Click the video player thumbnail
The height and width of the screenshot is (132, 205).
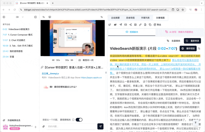(x=73, y=38)
